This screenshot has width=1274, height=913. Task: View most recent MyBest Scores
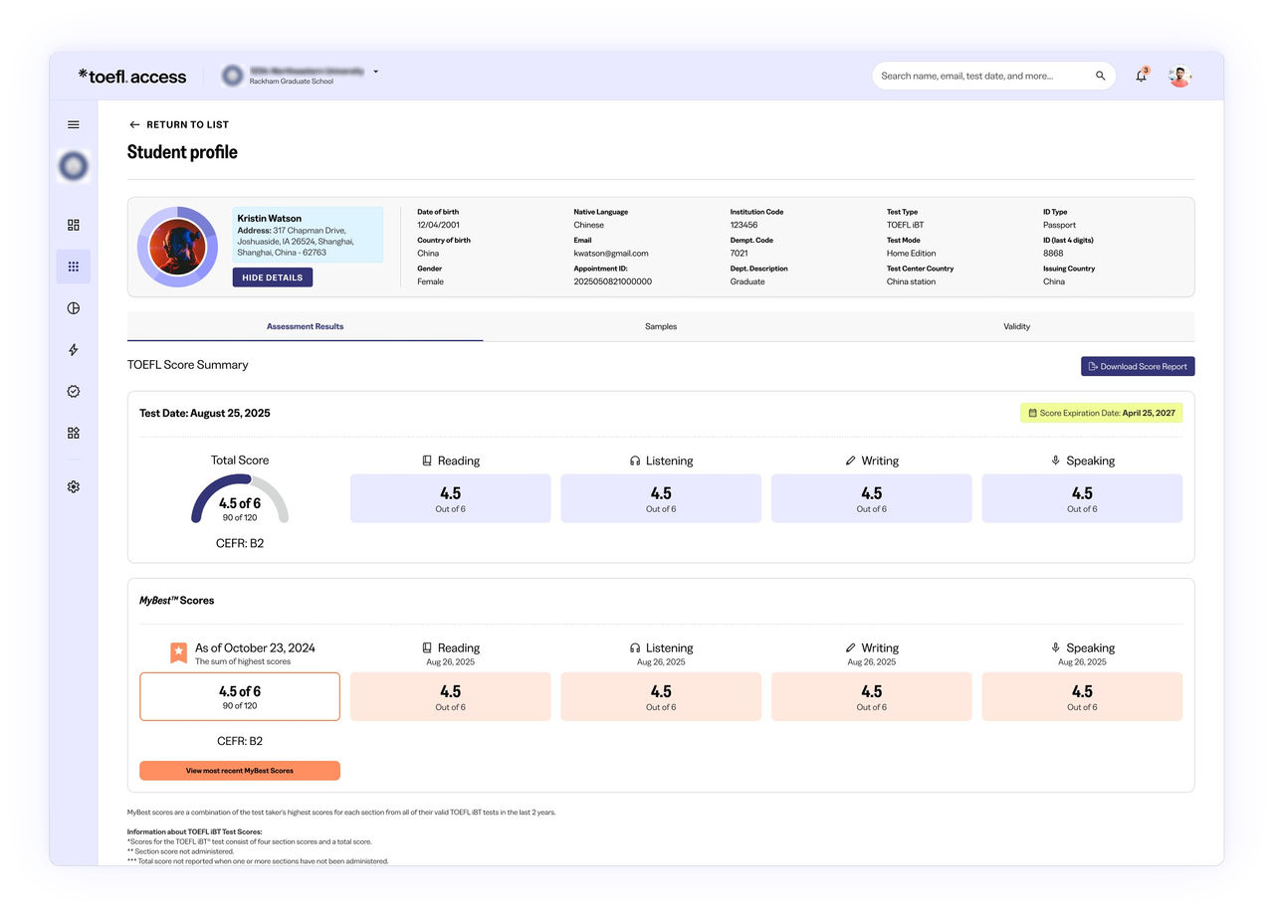click(239, 770)
